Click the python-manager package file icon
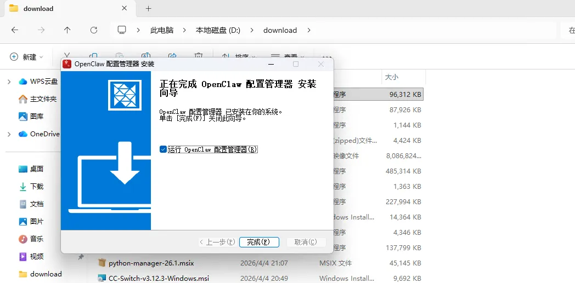Viewport: 575px width, 283px height. tap(102, 263)
